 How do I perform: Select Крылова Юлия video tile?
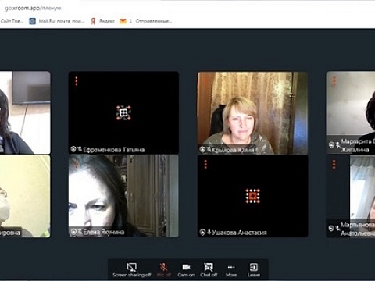252,112
